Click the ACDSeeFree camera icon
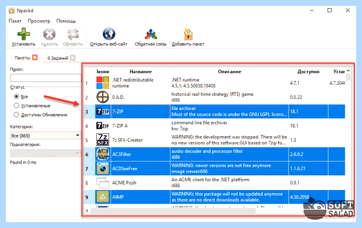 pyautogui.click(x=103, y=168)
